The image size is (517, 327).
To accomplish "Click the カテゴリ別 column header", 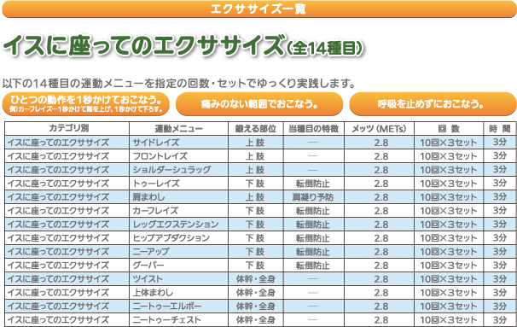I will point(67,128).
